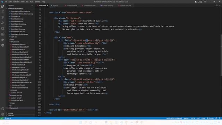Viewport: 222px width, 125px height.
Task: Expand the js folder
Action: [x=11, y=106]
